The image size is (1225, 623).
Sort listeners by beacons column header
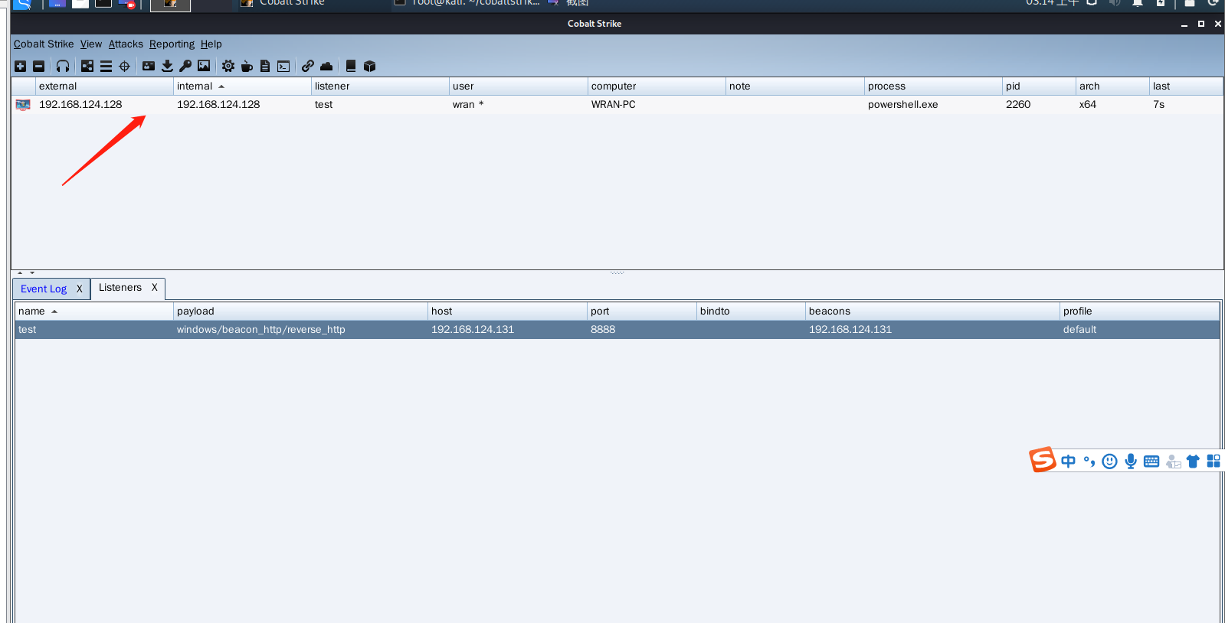click(932, 311)
